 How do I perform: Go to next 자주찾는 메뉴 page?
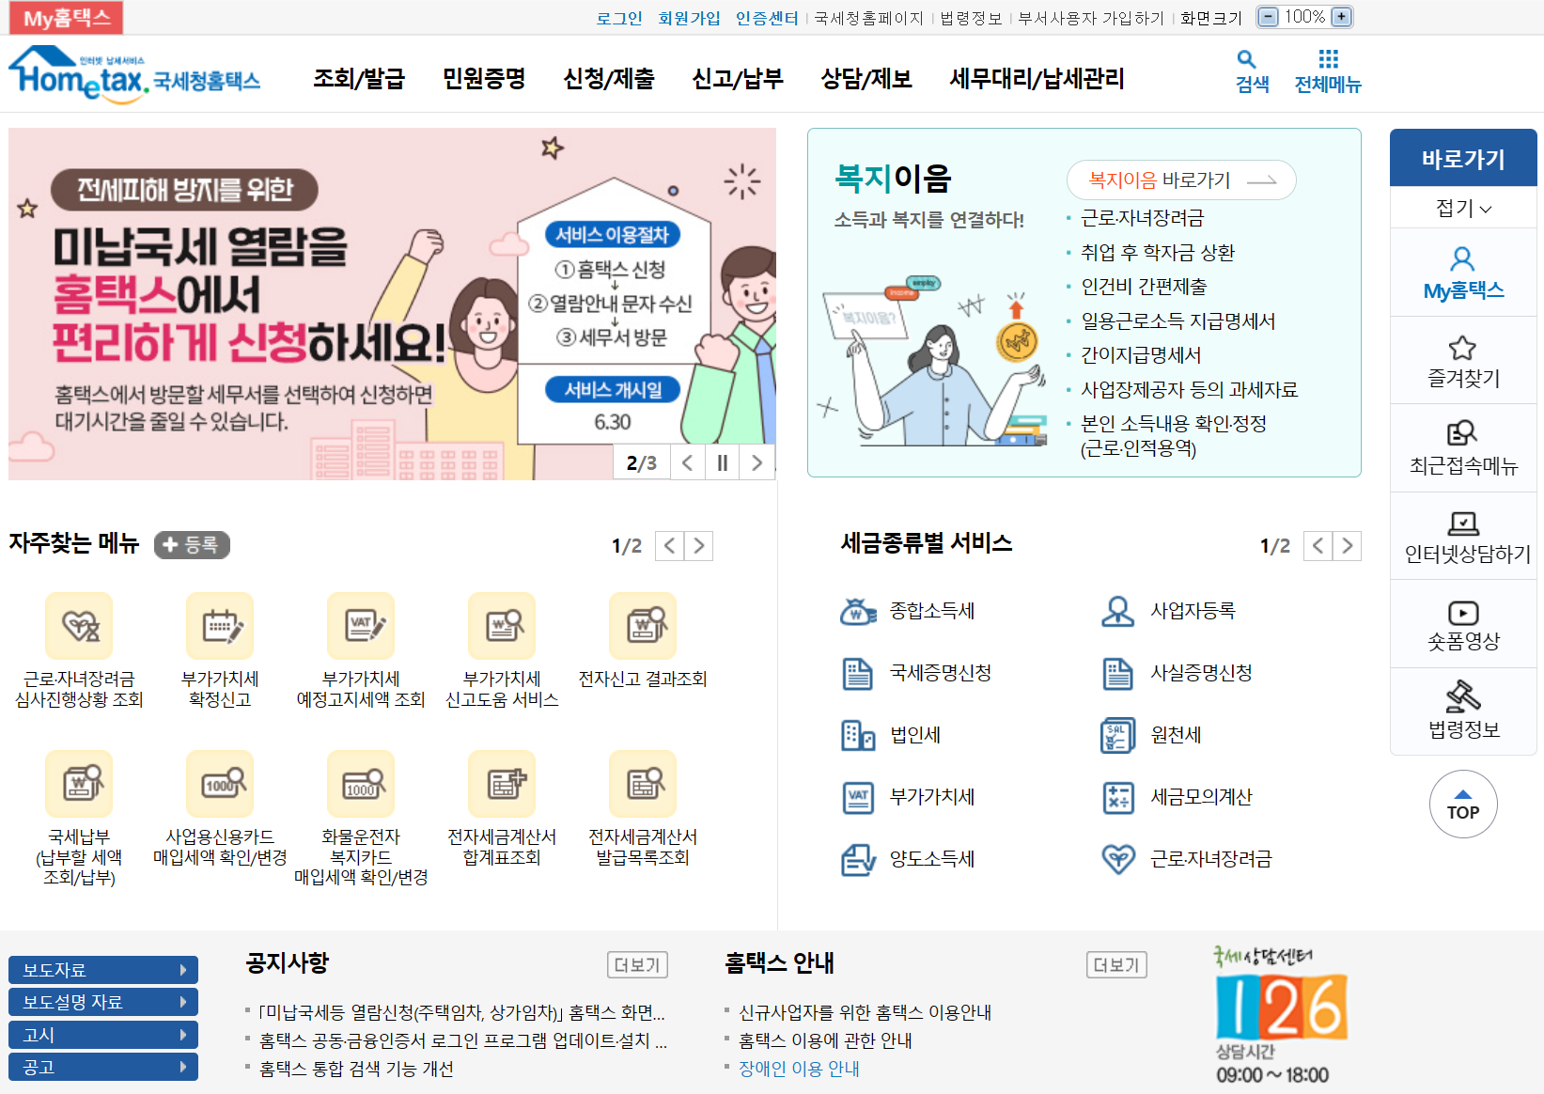[x=698, y=546]
